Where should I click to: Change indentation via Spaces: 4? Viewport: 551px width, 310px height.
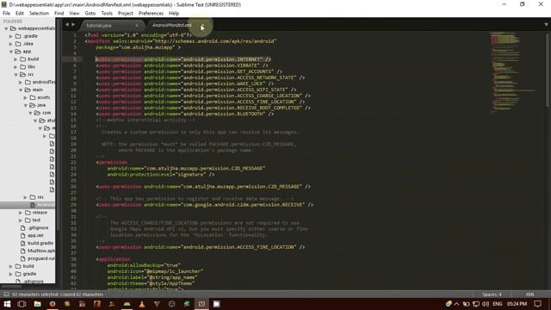point(492,294)
